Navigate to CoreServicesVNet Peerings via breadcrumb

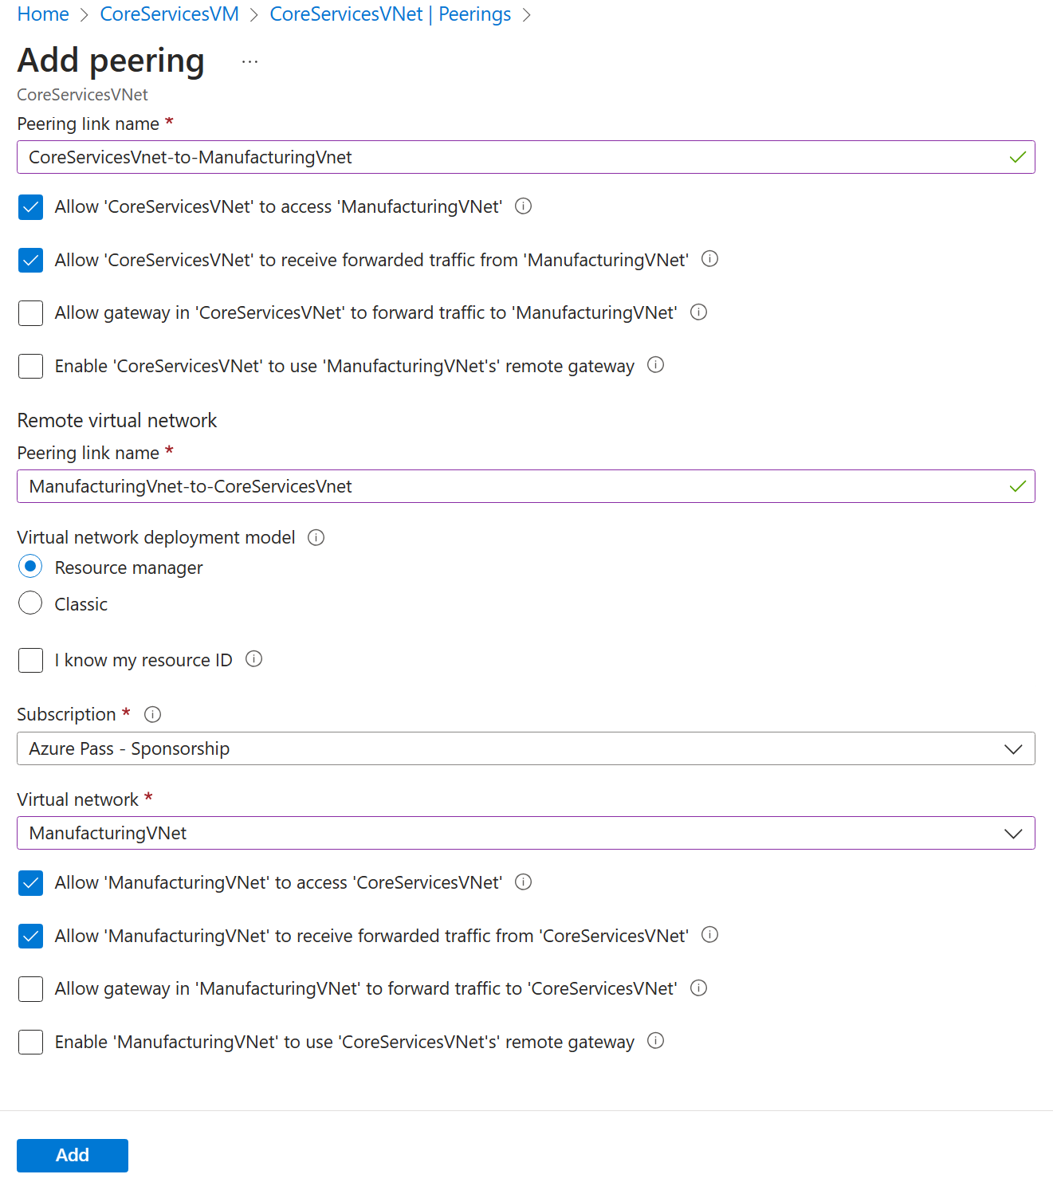[390, 14]
